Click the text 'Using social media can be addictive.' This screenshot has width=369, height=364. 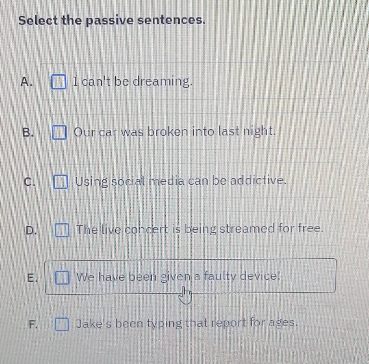pyautogui.click(x=181, y=181)
